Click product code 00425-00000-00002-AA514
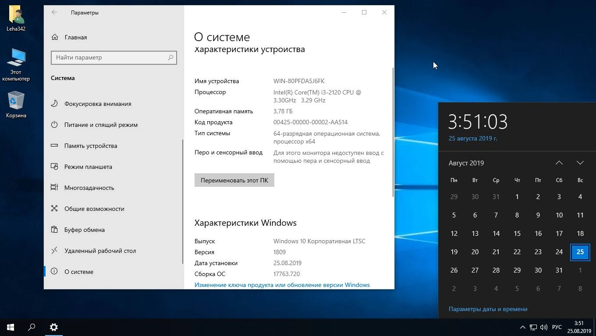 pos(310,122)
